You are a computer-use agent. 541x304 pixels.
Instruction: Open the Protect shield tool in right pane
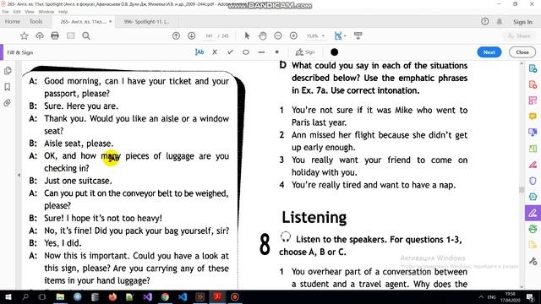coord(533,181)
